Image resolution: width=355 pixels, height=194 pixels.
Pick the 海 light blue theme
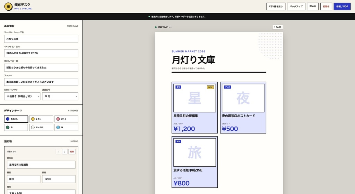point(66,127)
